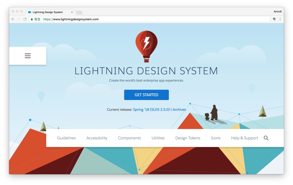Open a new browser tab
This screenshot has height=185, width=293.
pos(79,12)
